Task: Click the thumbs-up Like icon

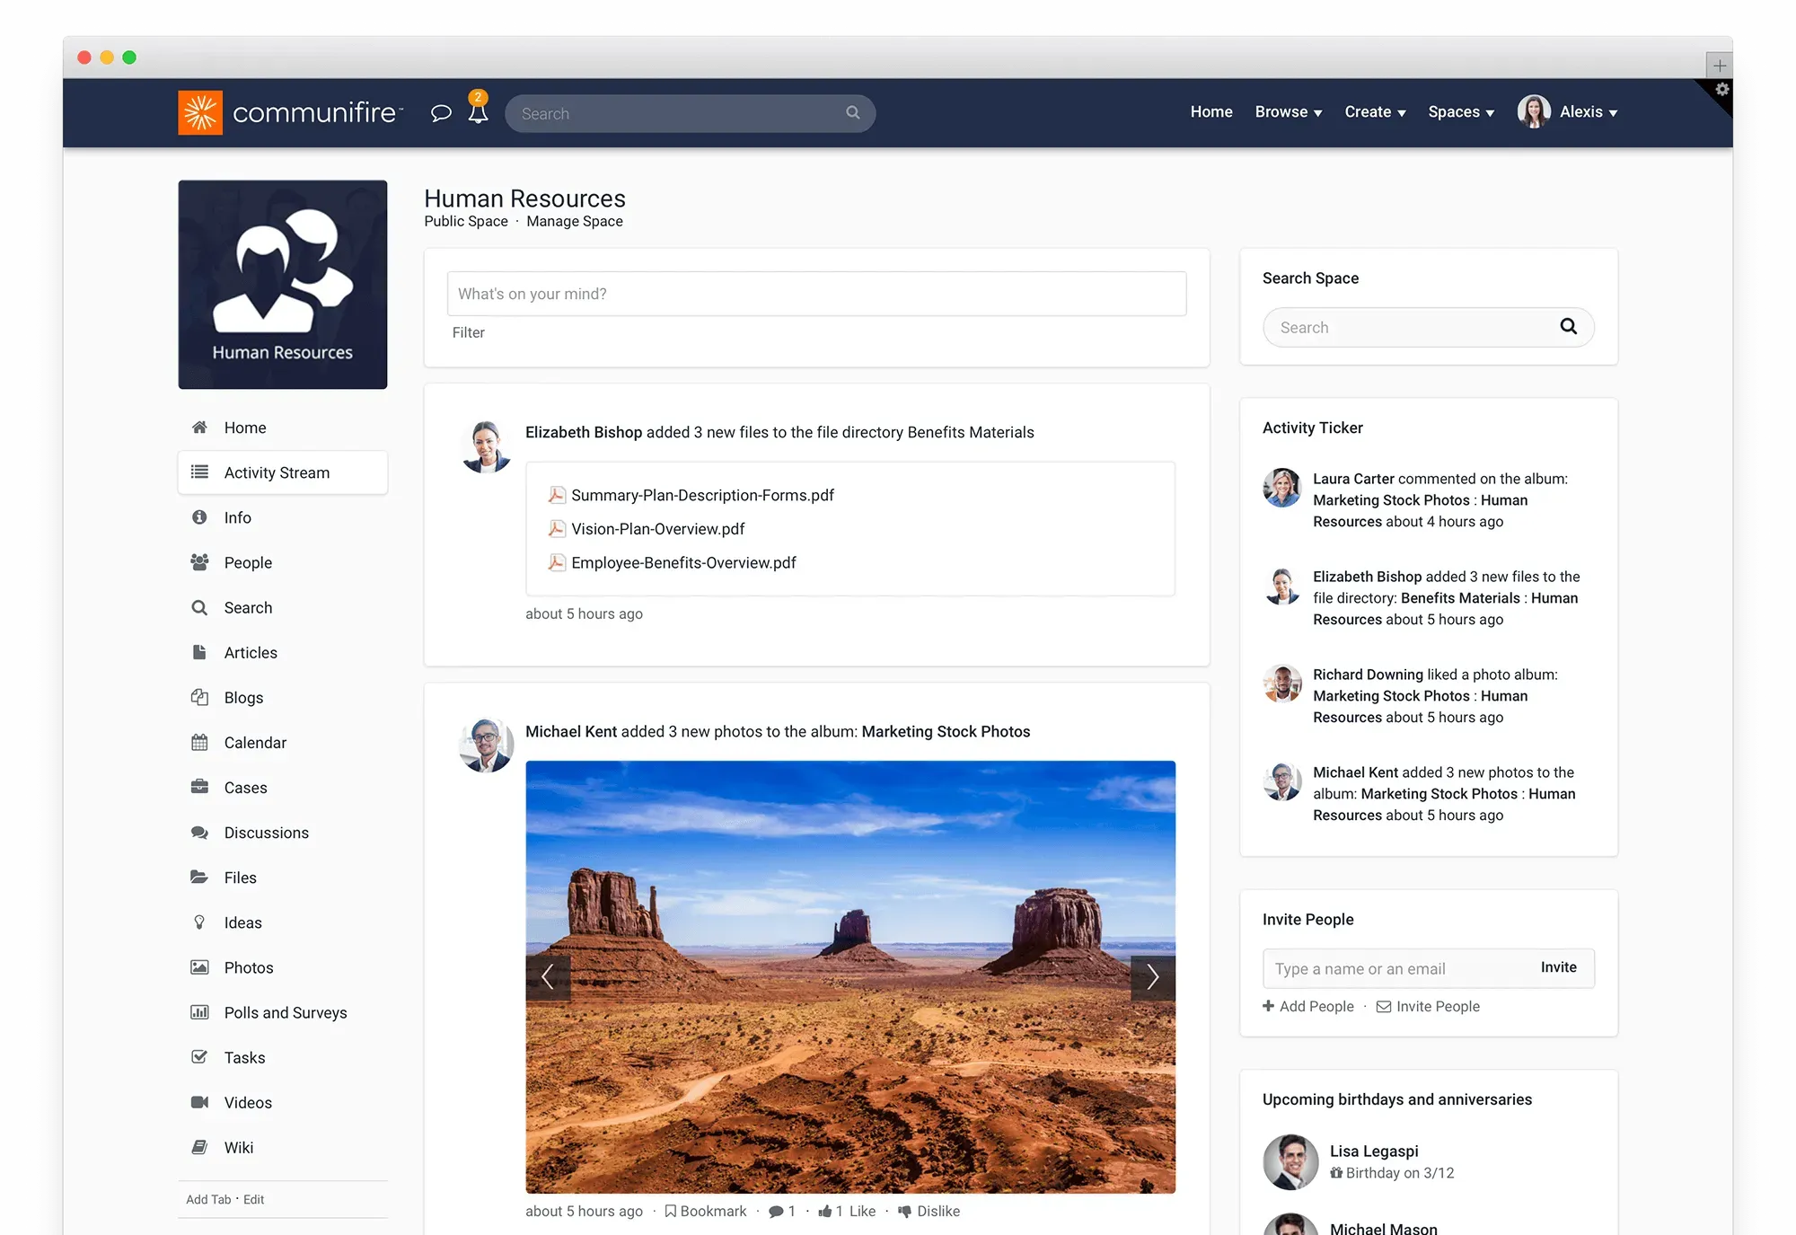Action: click(x=824, y=1212)
